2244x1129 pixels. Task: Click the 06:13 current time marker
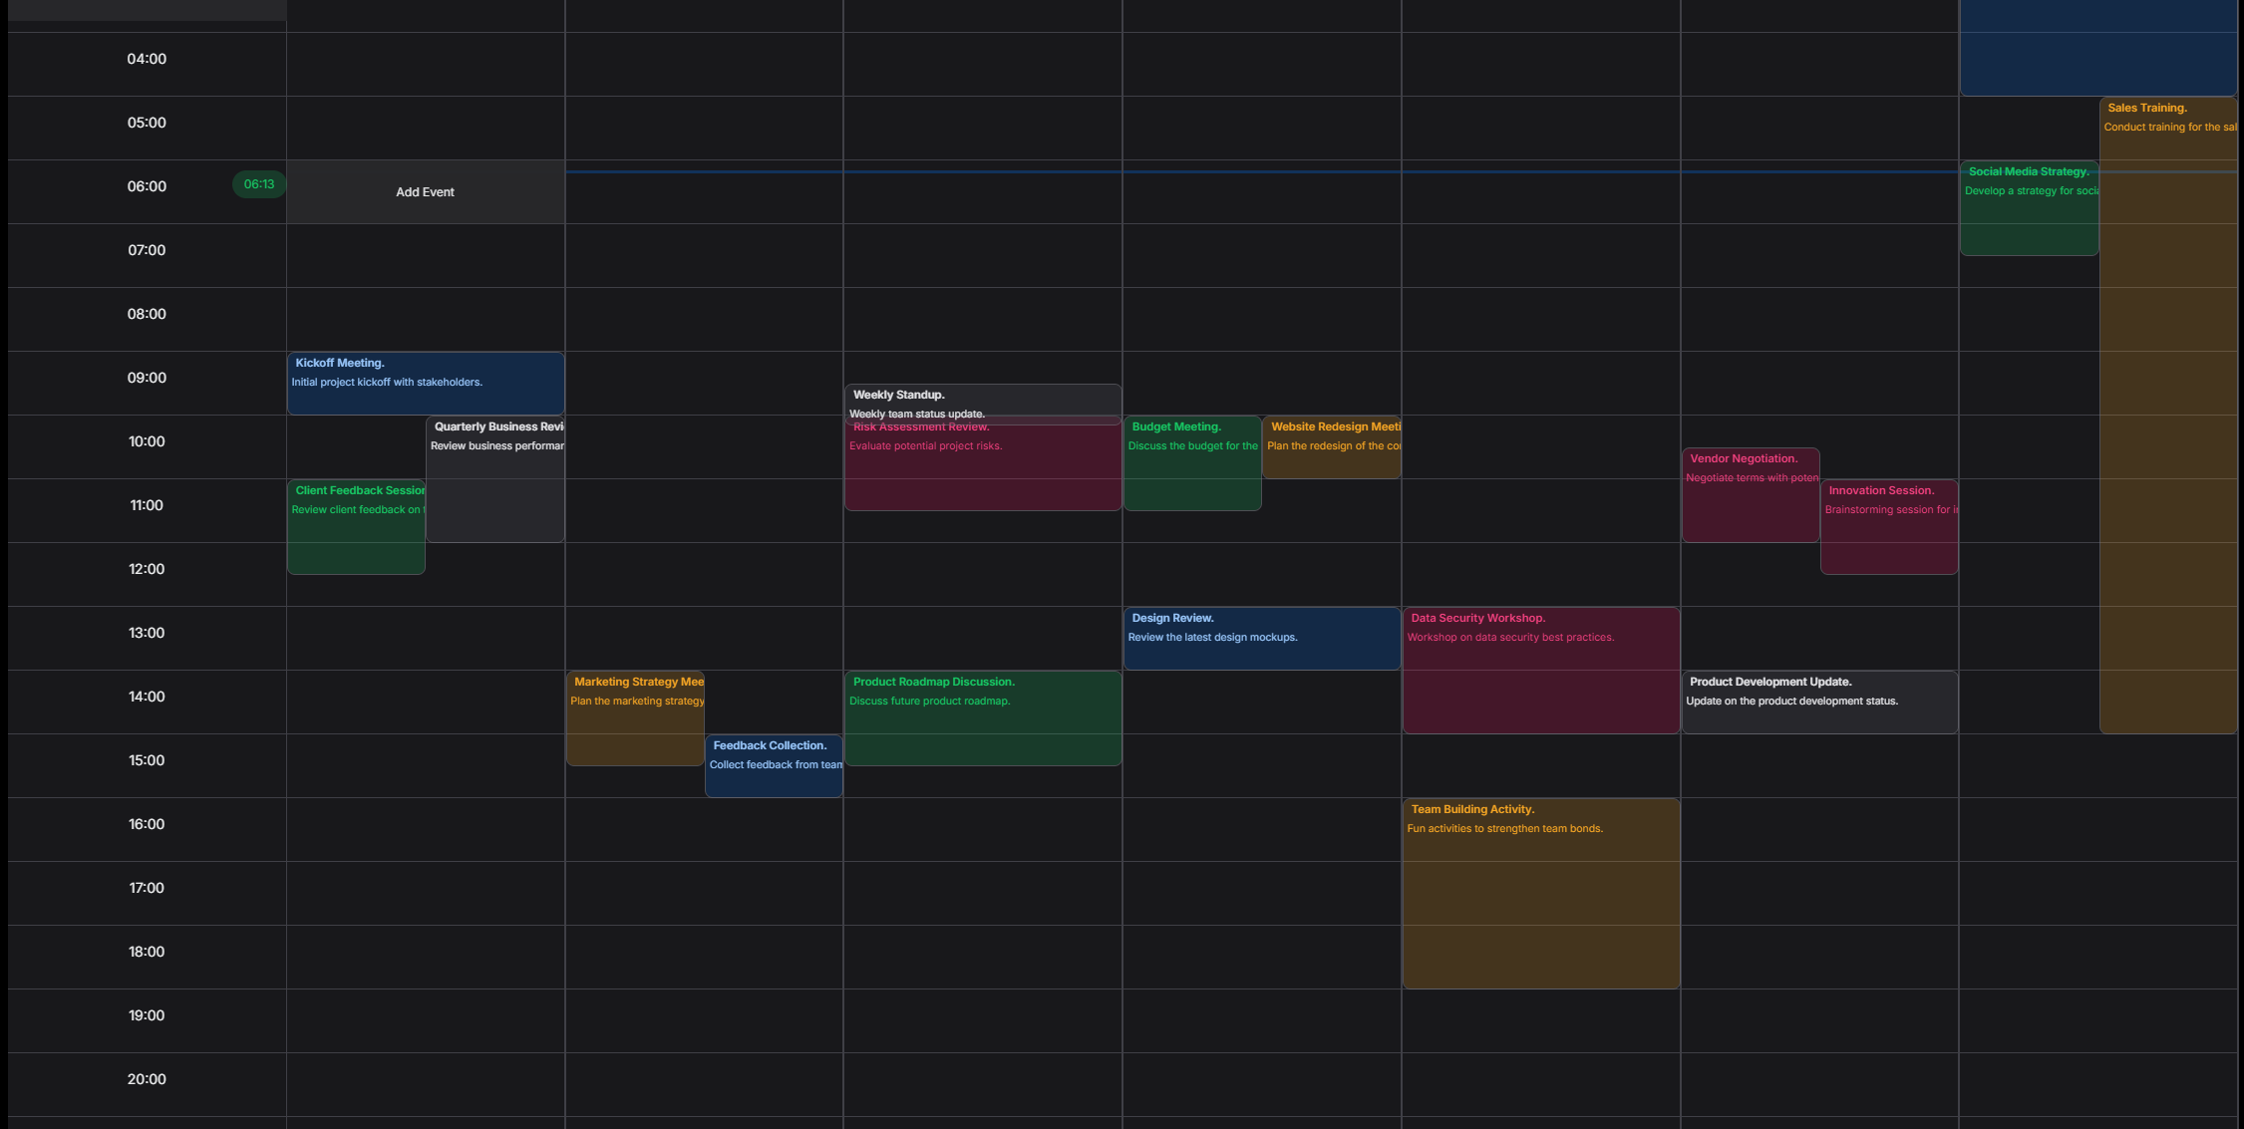click(x=259, y=184)
